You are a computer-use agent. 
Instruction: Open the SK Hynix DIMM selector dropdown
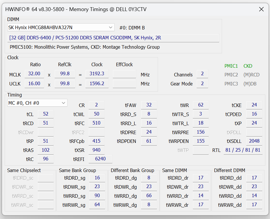(61, 27)
